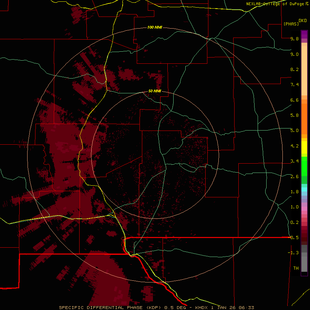Viewport: 310px width, 310px height.
Task: Click the purple swatch at the legend top
Action: coord(304,34)
